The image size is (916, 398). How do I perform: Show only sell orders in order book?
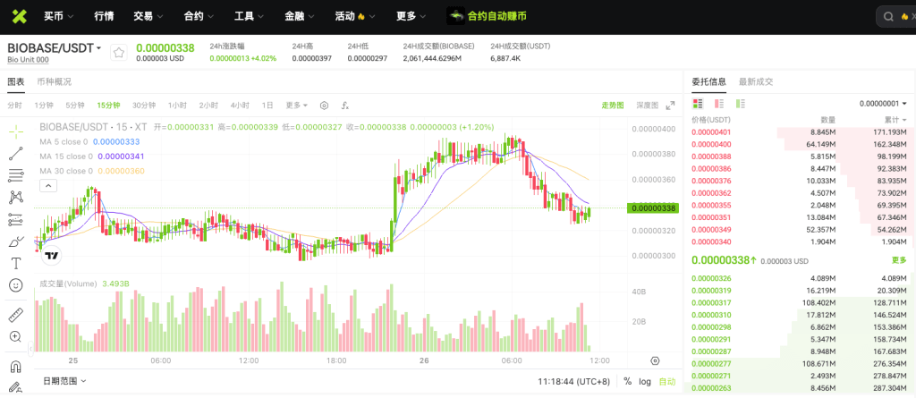click(719, 104)
